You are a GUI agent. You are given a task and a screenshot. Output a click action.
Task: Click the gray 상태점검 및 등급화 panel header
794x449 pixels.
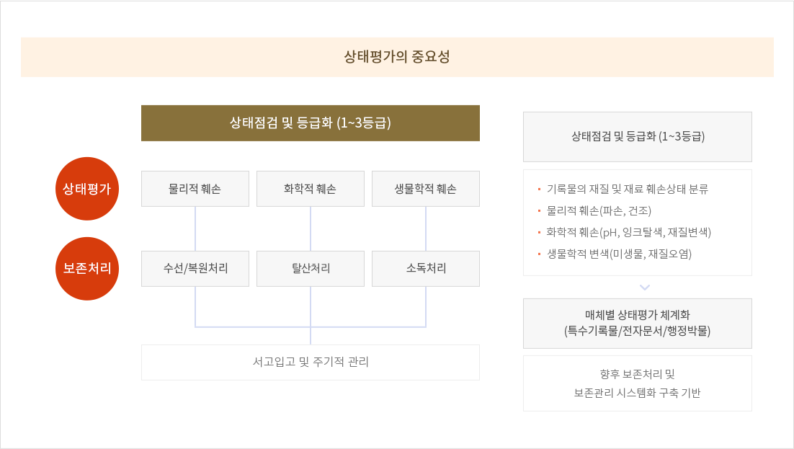(638, 137)
